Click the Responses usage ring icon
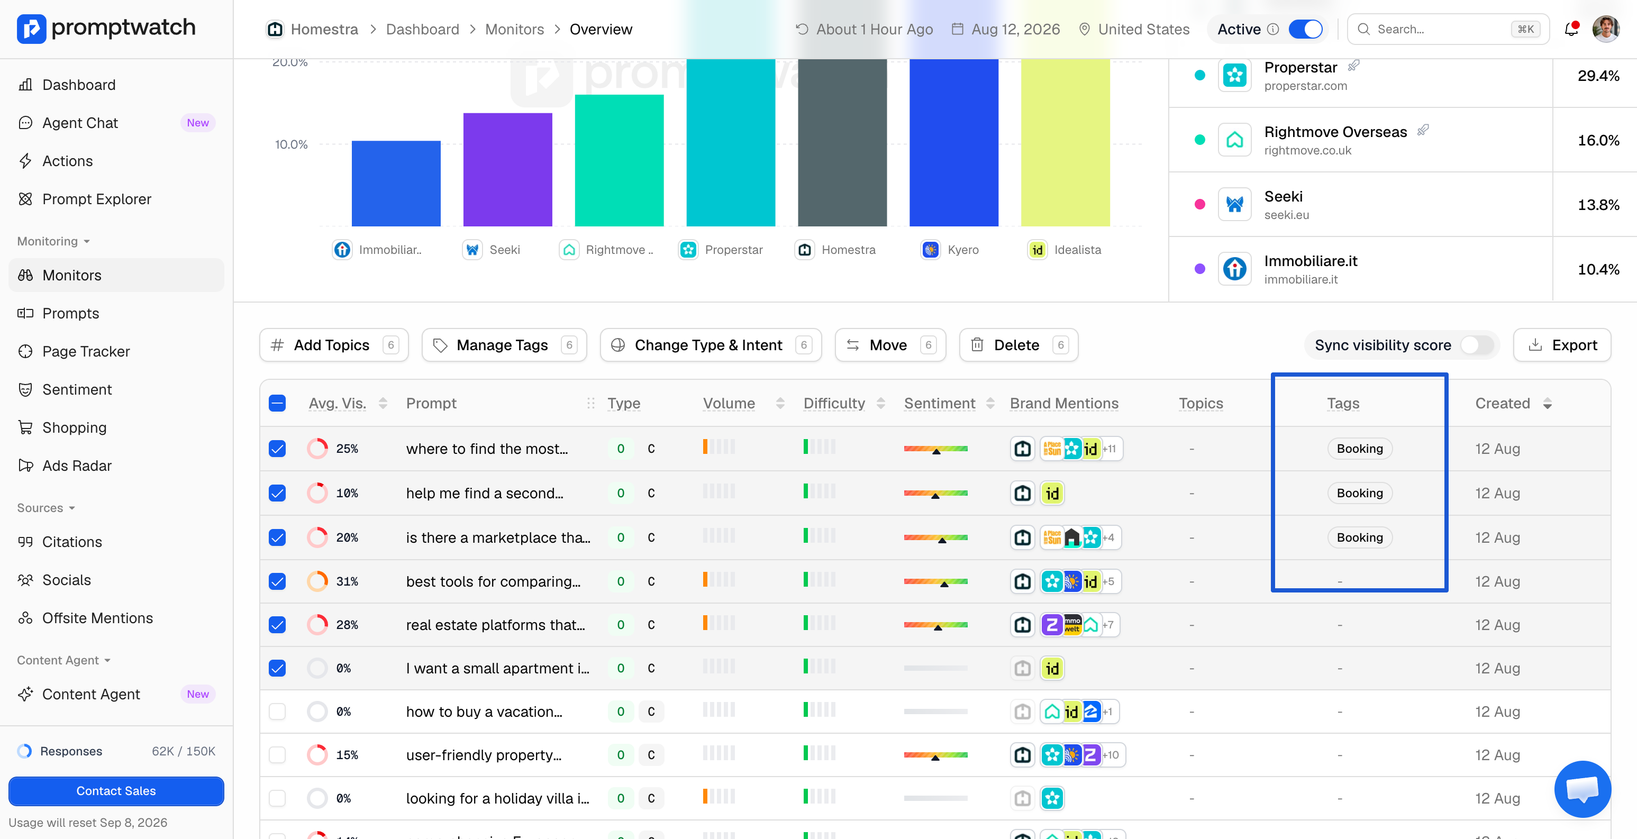 click(24, 751)
